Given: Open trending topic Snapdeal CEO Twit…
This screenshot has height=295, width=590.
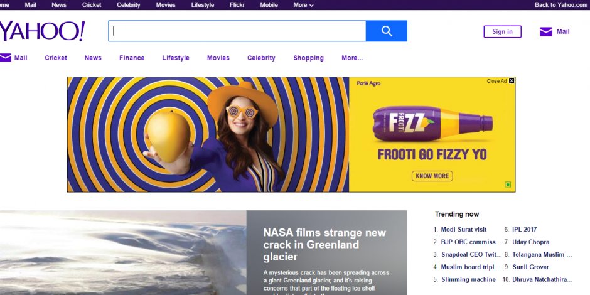Looking at the screenshot, I should coord(471,255).
